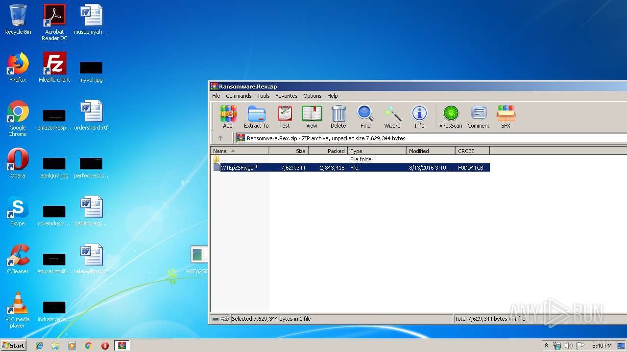Click the SFX conversion icon
This screenshot has width=627, height=352.
(506, 117)
